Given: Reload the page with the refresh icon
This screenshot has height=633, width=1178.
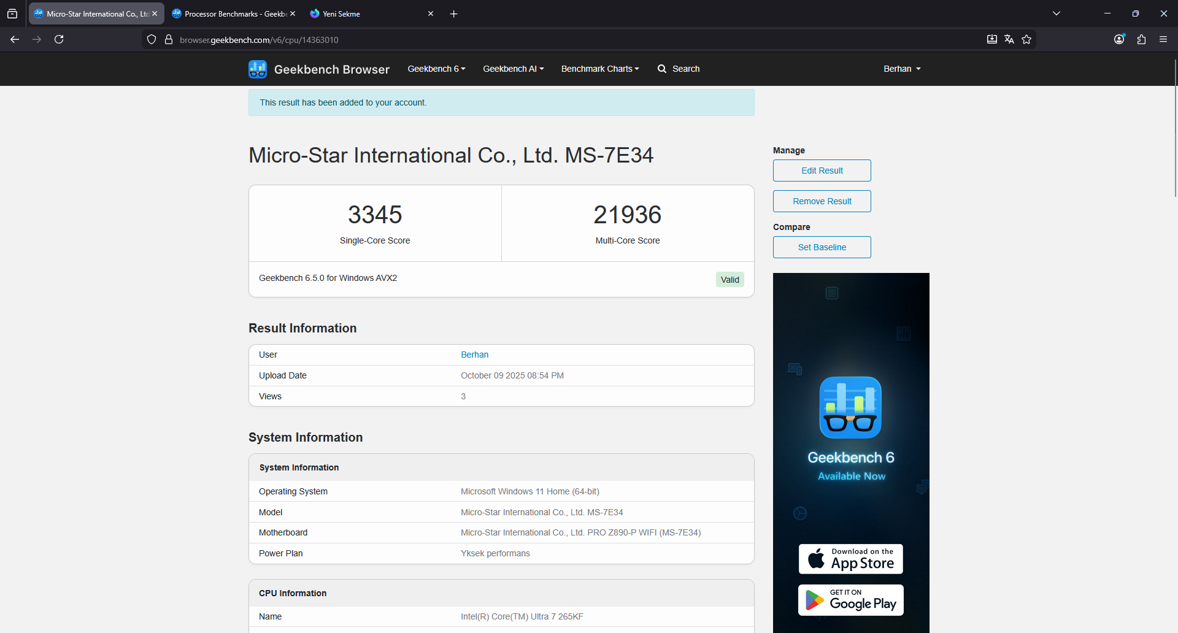Looking at the screenshot, I should pyautogui.click(x=59, y=39).
